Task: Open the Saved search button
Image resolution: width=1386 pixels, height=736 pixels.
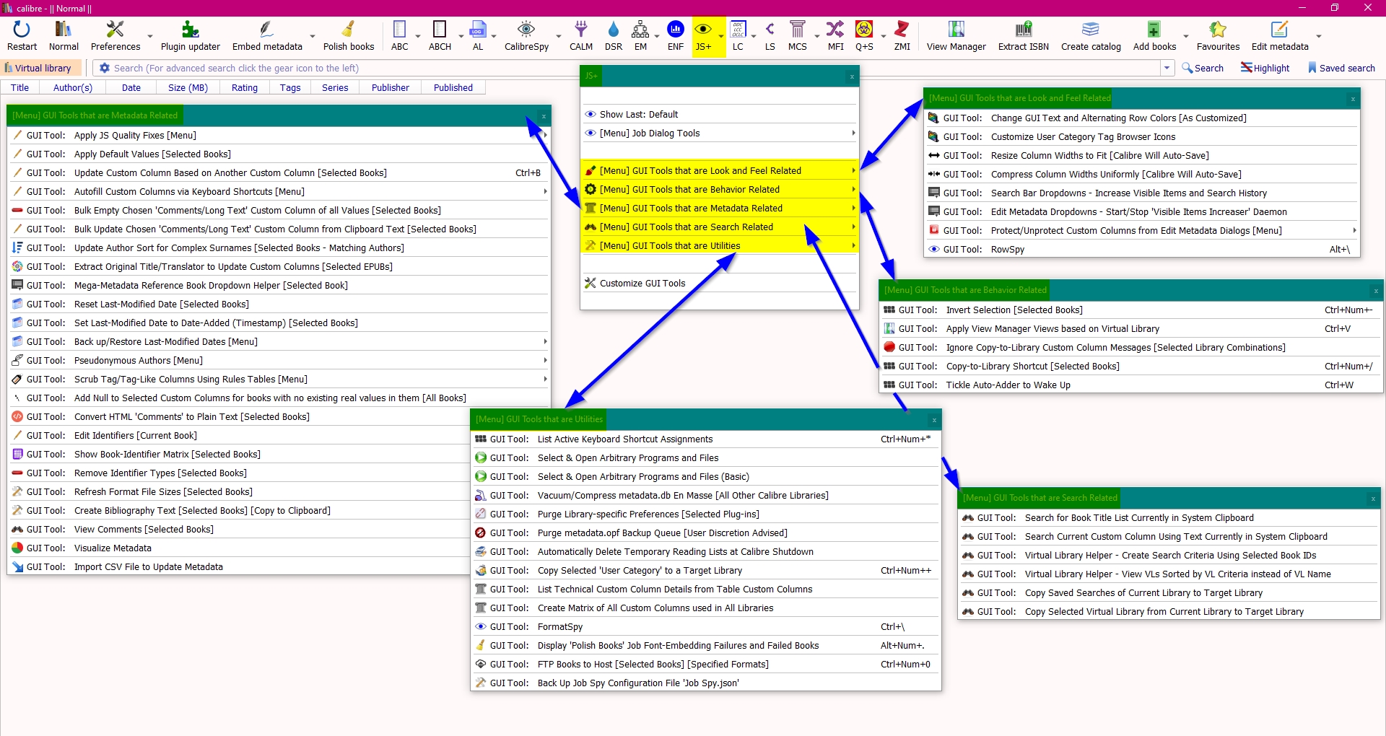Action: pyautogui.click(x=1341, y=68)
